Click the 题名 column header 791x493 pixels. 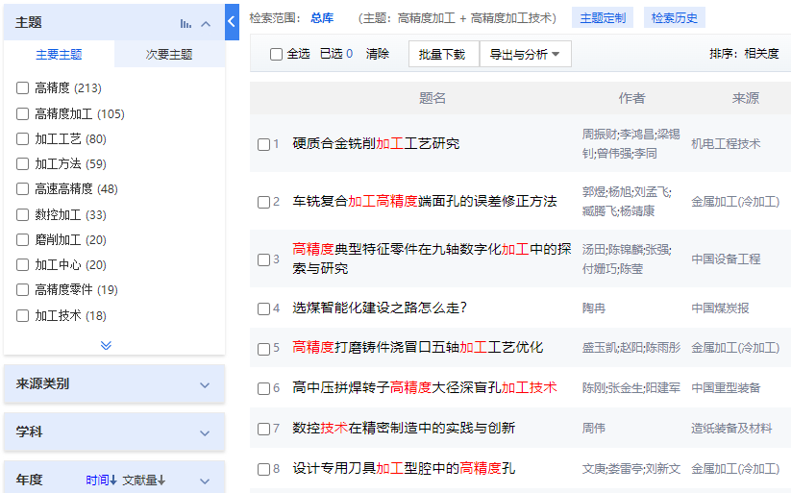pos(433,98)
